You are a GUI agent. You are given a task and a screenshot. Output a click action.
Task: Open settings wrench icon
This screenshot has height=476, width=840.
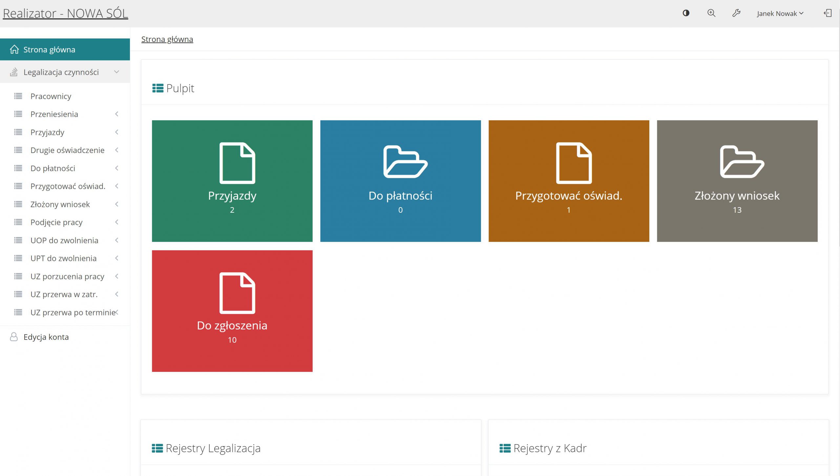click(736, 13)
